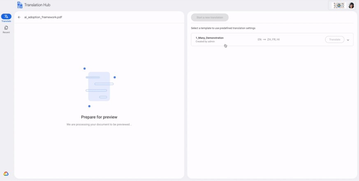The image size is (359, 181).
Task: Open the Recent documents sidebar icon
Action: tap(6, 27)
